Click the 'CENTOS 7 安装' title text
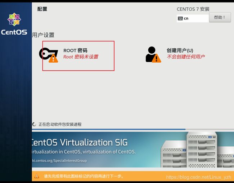234x183 pixels. [x=193, y=9]
